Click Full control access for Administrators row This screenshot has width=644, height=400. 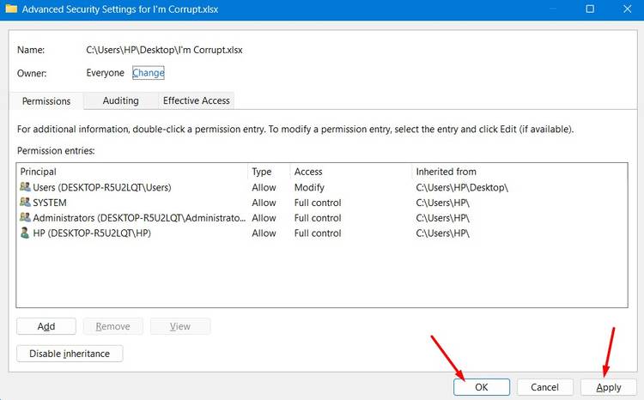[x=318, y=218]
